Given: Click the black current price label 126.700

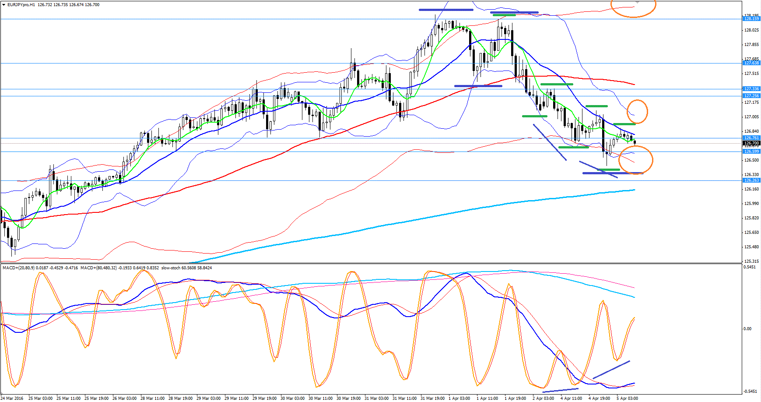Looking at the screenshot, I should (751, 143).
